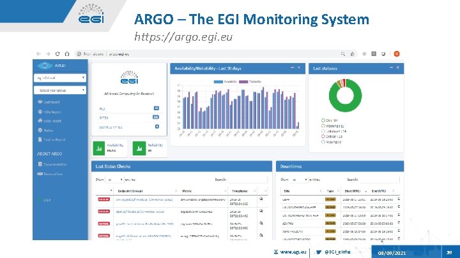Click the Status checkmark shield icon
The height and width of the screenshot is (258, 460).
40,130
